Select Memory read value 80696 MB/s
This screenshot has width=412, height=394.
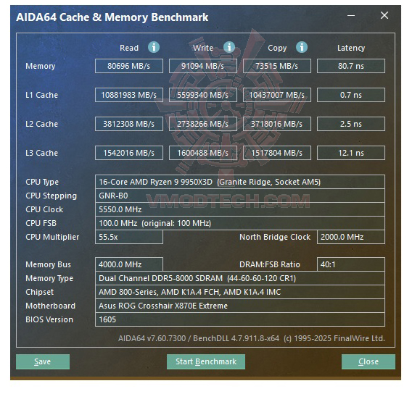(129, 66)
